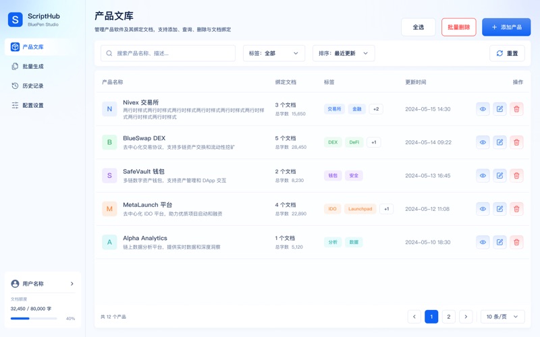The image size is (540, 337).
Task: View BlueSwap DEX with the eye icon
Action: coord(483,142)
